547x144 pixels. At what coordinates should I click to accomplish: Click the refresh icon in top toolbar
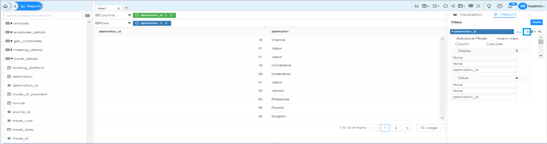(445, 6)
